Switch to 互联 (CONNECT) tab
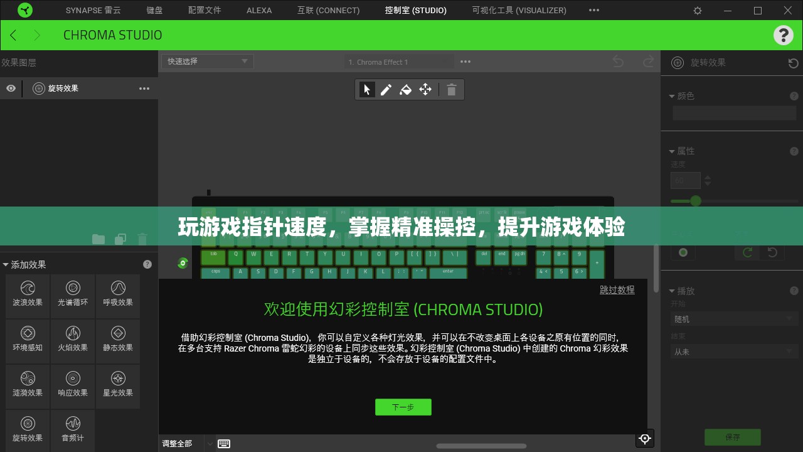 328,11
